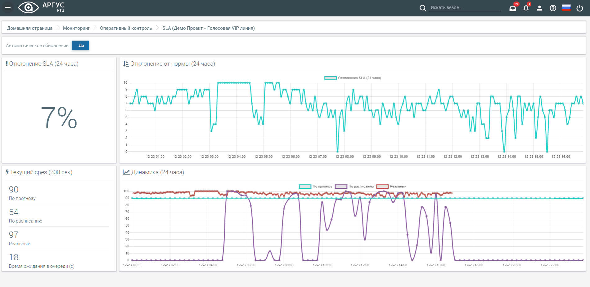Open the notifications bell

coord(526,8)
